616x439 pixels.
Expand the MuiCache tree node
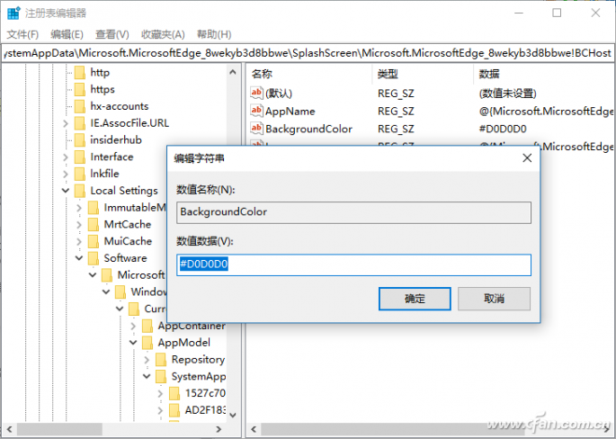coord(79,242)
